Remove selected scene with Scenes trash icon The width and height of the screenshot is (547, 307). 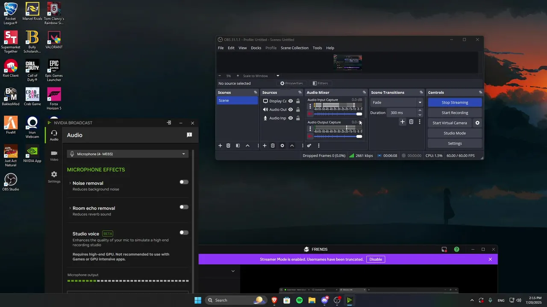click(x=228, y=146)
